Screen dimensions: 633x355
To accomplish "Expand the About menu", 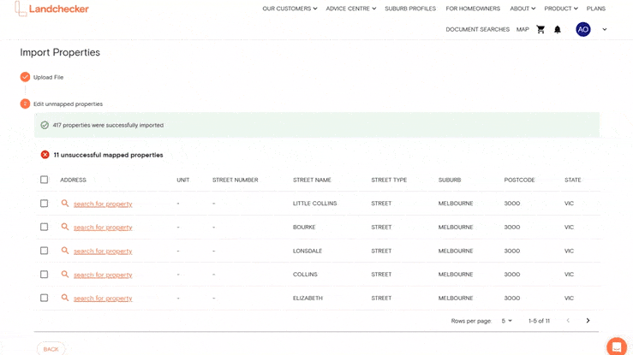I will (x=523, y=9).
